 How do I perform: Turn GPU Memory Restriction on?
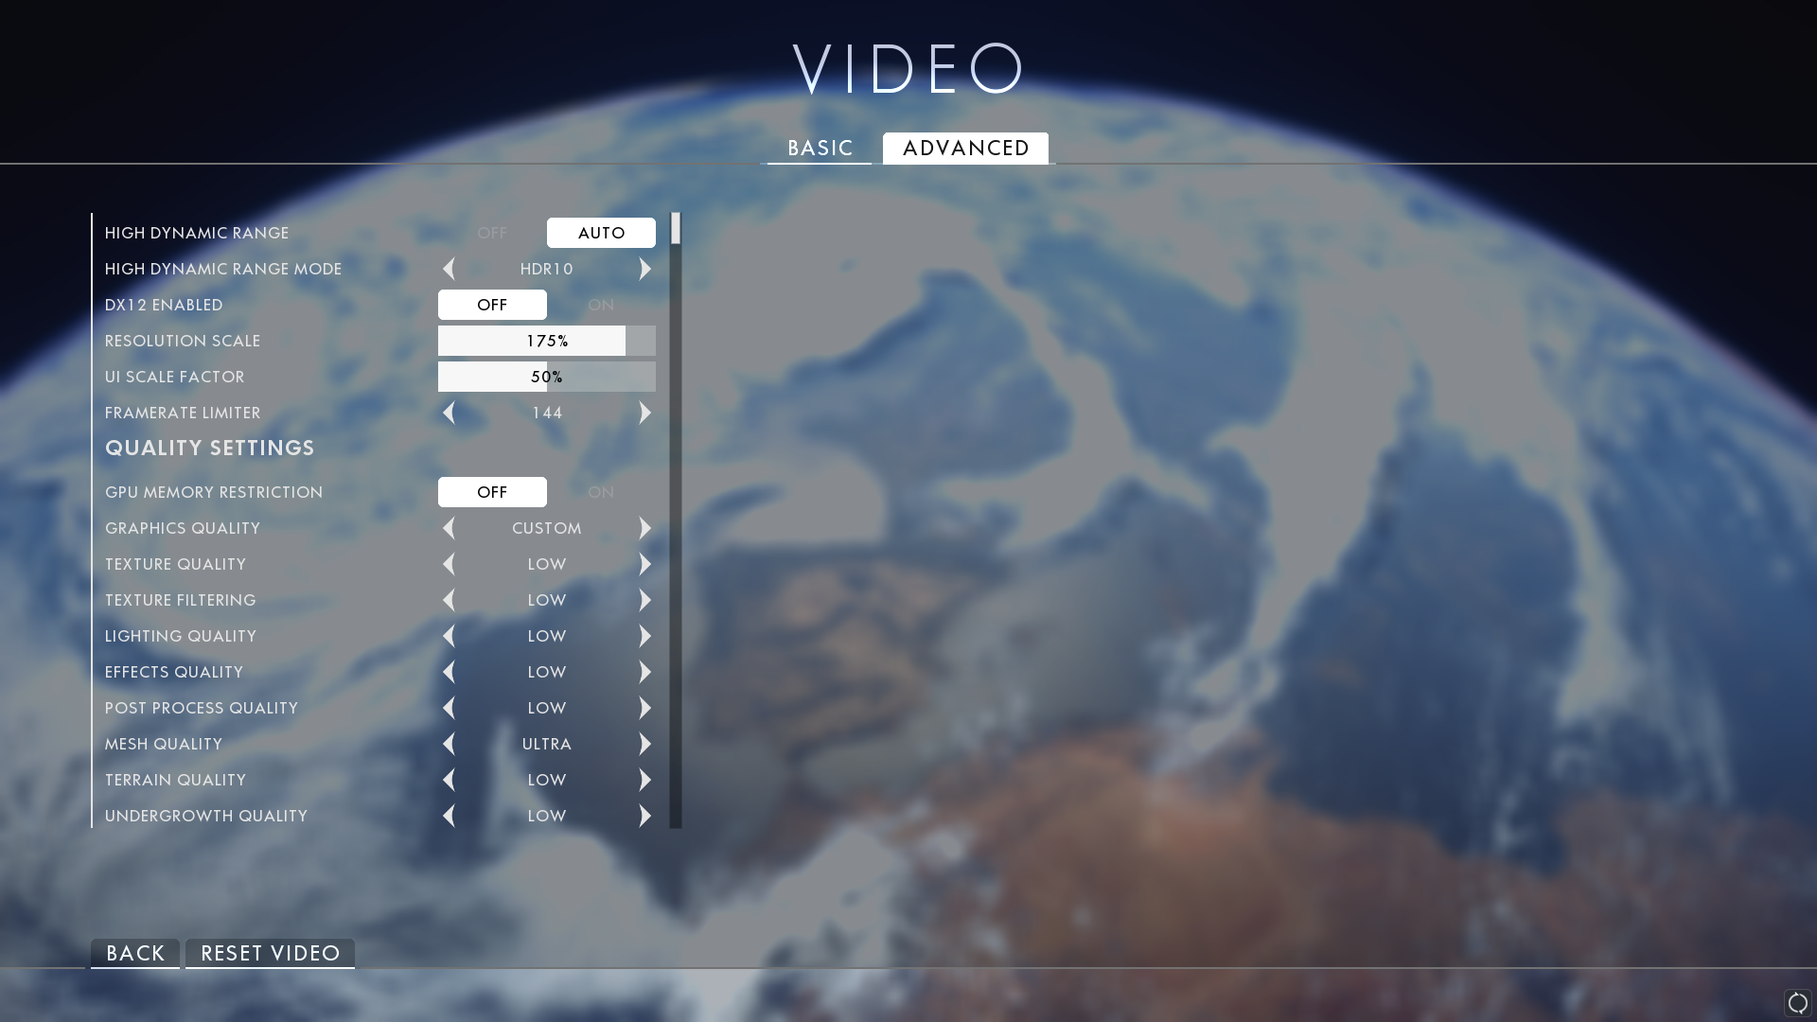[601, 492]
